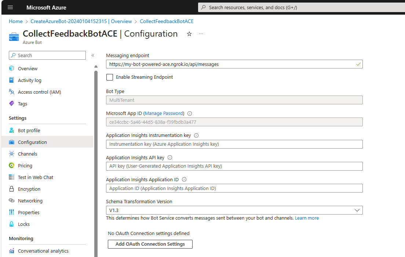
Task: Expand the Schema Transformation Version dropdown
Action: pos(234,210)
